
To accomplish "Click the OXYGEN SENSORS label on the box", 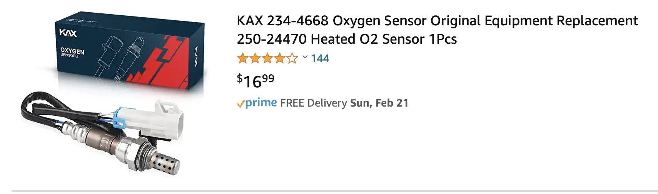I will pos(72,53).
